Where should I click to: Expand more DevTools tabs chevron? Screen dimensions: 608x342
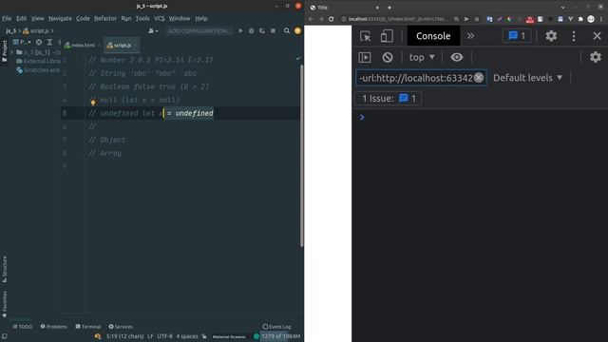coord(470,36)
